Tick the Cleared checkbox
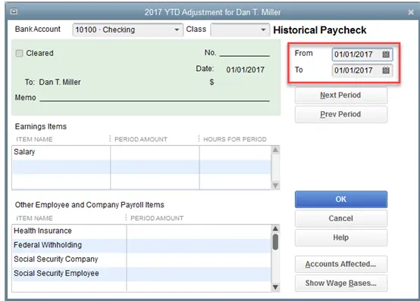This screenshot has width=420, height=301. click(19, 53)
